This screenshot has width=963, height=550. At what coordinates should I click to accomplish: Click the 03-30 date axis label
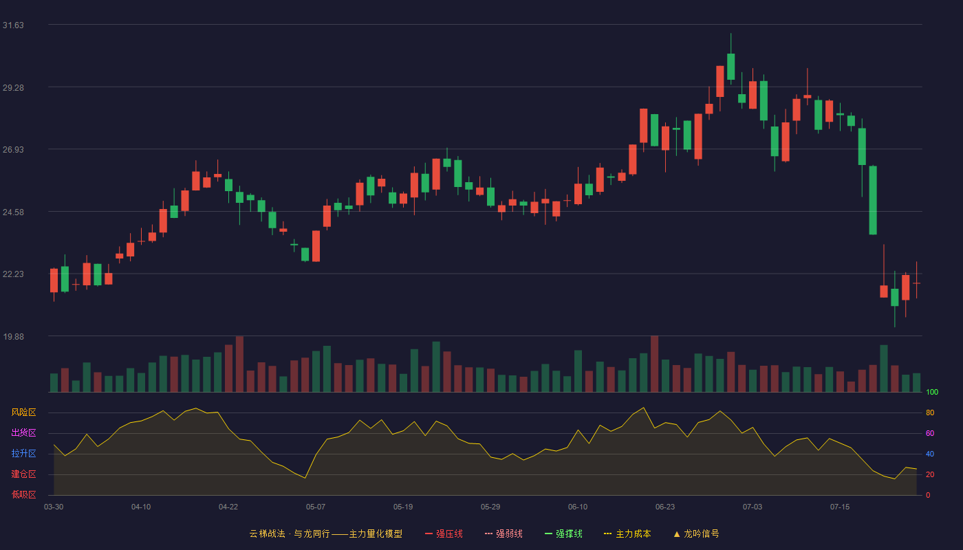point(54,507)
